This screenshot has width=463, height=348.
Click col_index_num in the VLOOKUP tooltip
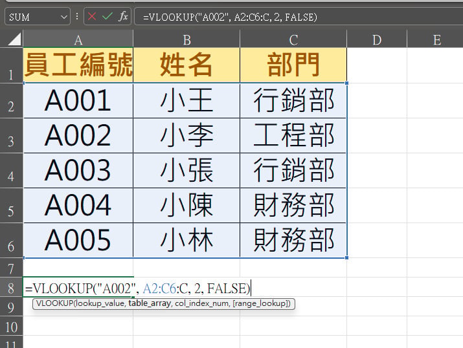pyautogui.click(x=201, y=303)
